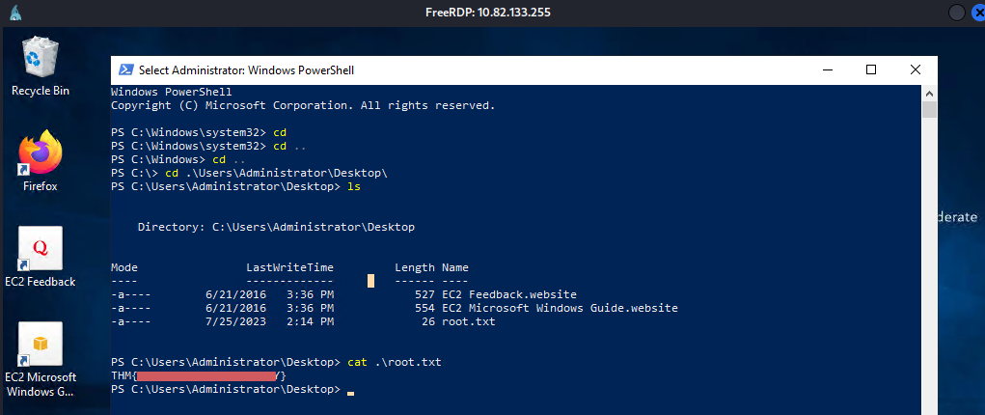Image resolution: width=985 pixels, height=415 pixels.
Task: Click EC2 Microsoft Windows Guide.website in listing
Action: coord(560,308)
